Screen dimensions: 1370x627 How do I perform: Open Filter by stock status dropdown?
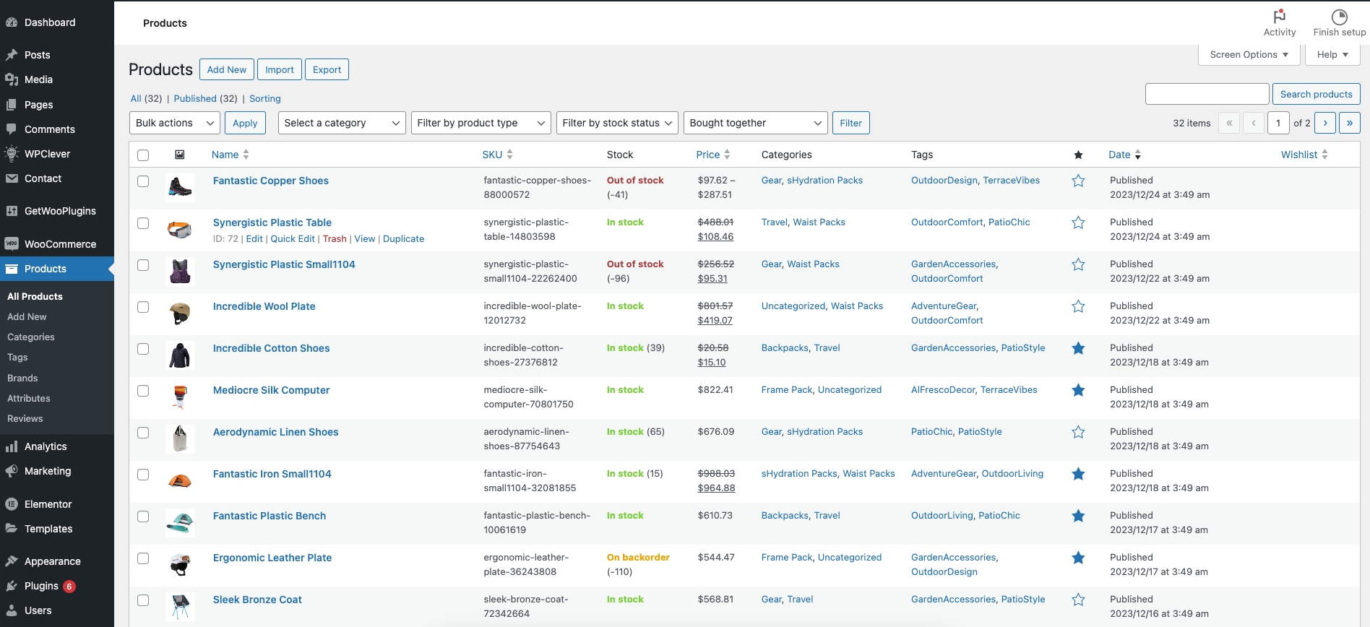pyautogui.click(x=616, y=123)
